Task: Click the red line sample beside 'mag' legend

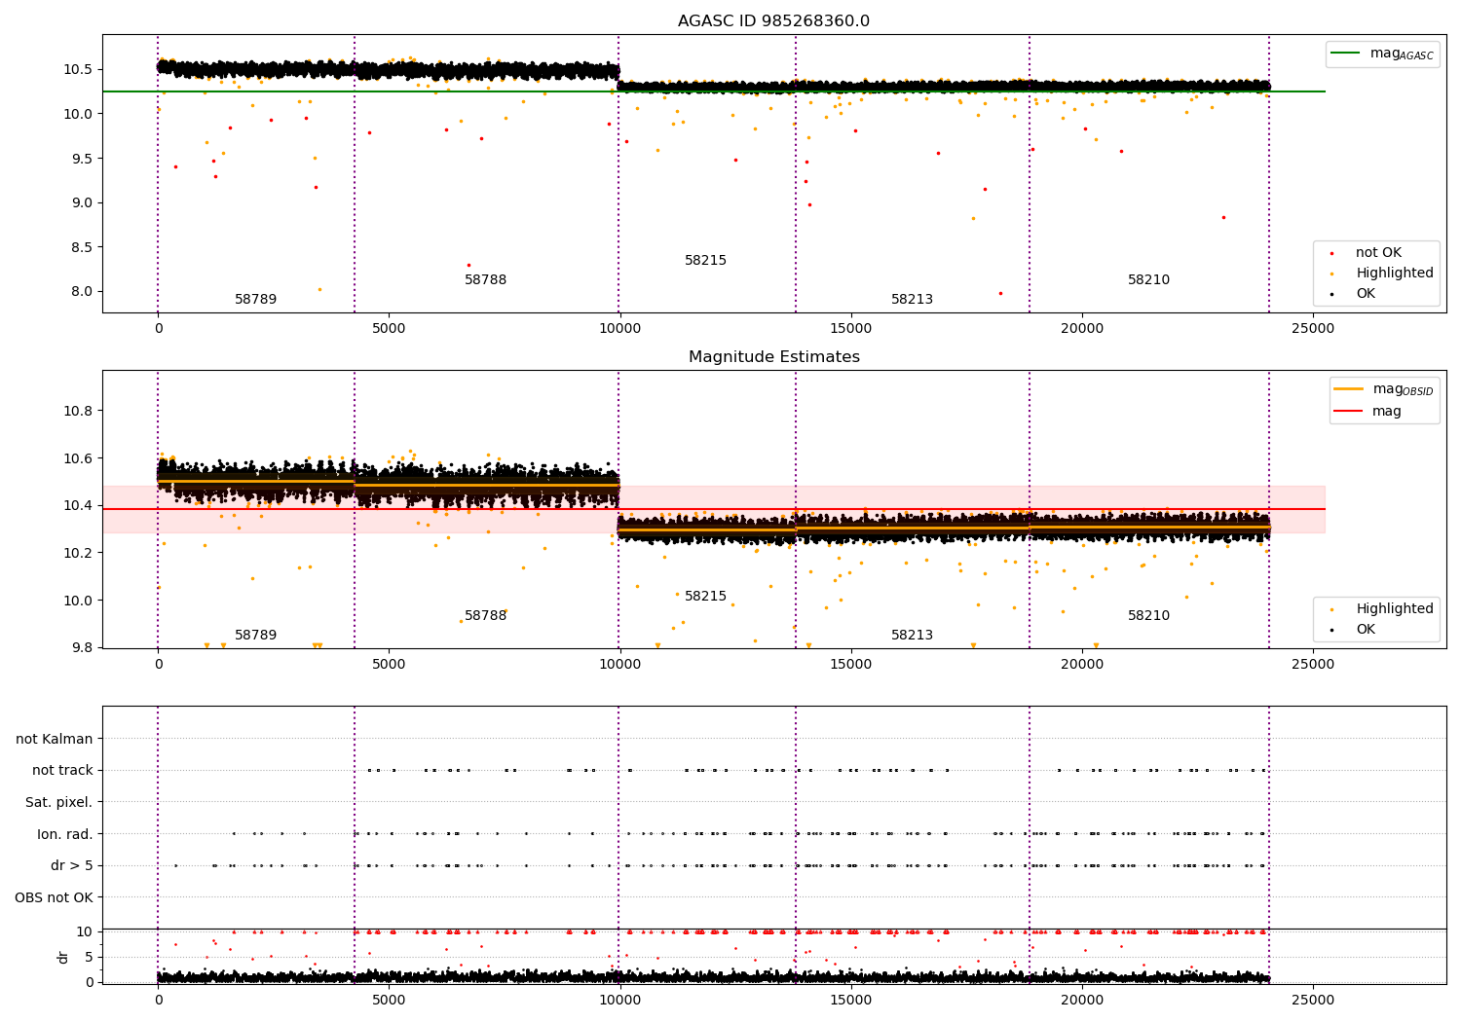Action: 1348,411
